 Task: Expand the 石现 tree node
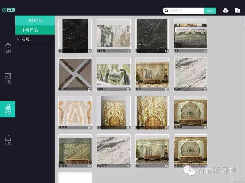(x=18, y=39)
